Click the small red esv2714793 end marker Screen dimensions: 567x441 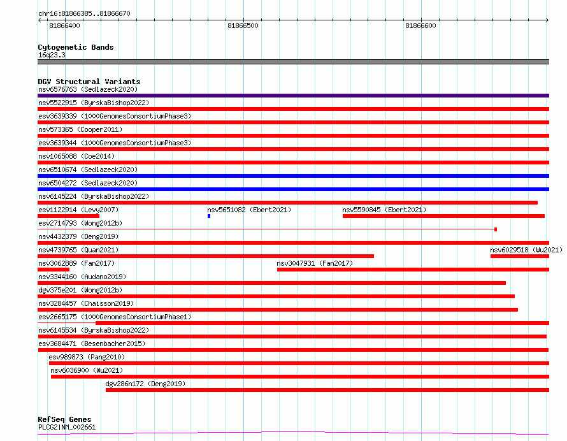[496, 229]
